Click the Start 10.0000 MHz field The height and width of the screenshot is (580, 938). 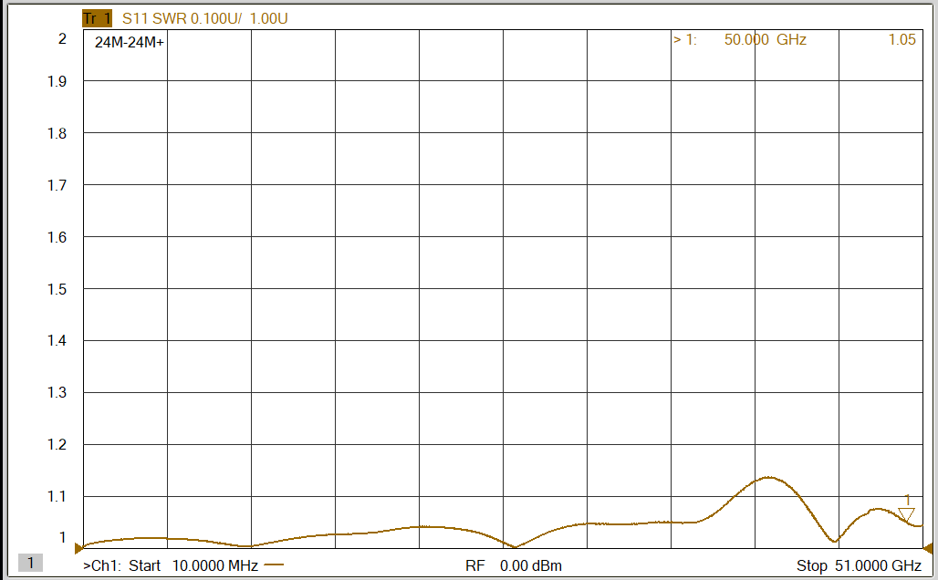(193, 565)
